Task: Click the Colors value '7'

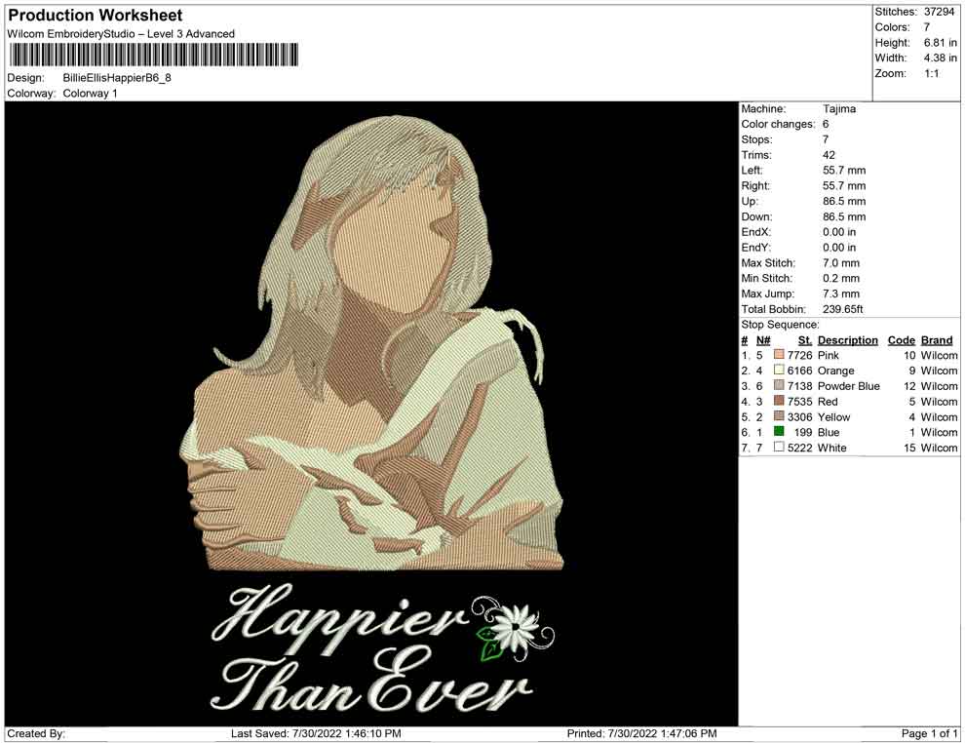Action: 927,27
